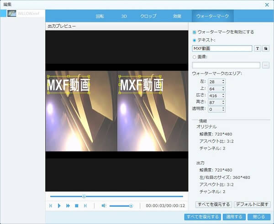Click the image path input field
Screen dimensions: 274x224
pos(226,65)
